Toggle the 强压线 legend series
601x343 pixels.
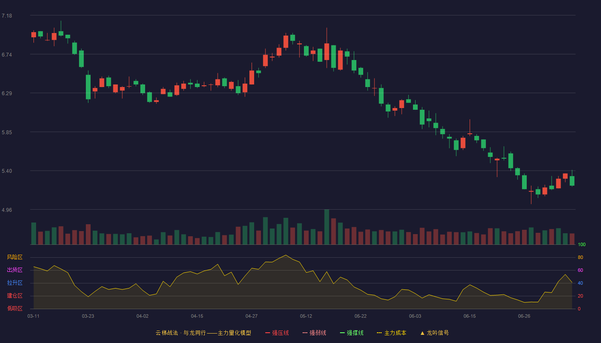coord(277,333)
